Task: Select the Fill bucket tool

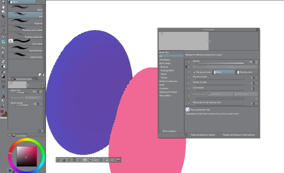Action: coord(3,72)
